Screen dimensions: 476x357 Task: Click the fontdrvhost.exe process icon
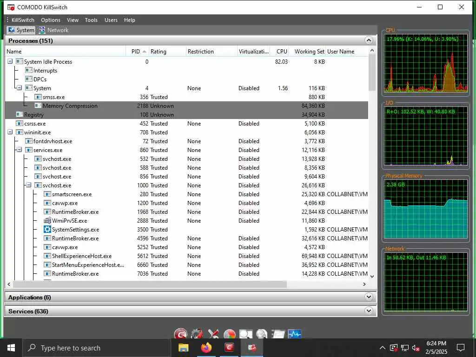click(x=28, y=141)
